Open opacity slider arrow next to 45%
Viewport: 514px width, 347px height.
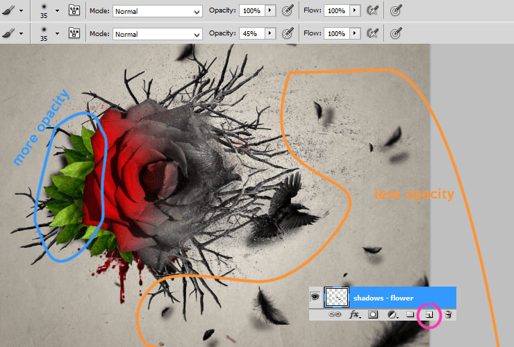(270, 33)
